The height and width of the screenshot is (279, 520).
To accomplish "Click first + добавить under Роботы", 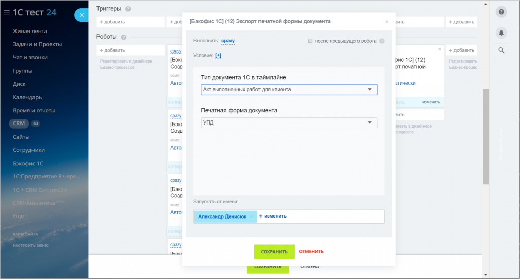I will tap(131, 50).
